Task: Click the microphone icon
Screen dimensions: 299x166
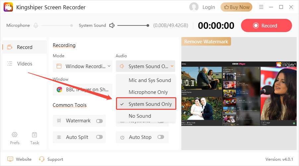Action: click(36, 25)
